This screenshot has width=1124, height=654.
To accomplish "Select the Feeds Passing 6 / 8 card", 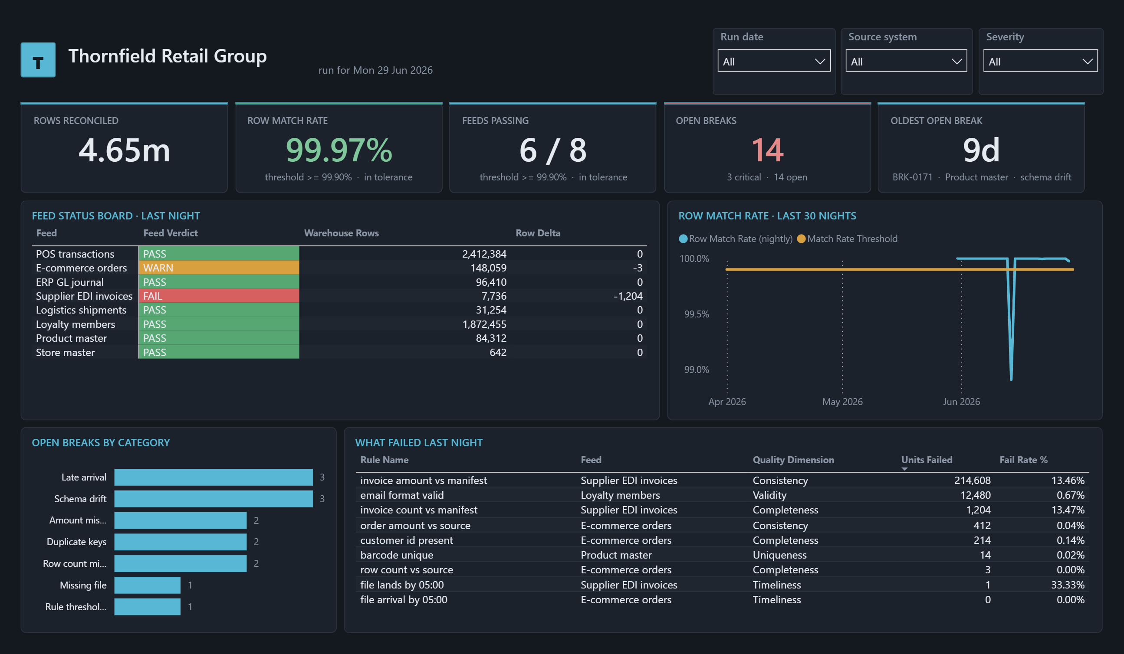I will (x=552, y=148).
